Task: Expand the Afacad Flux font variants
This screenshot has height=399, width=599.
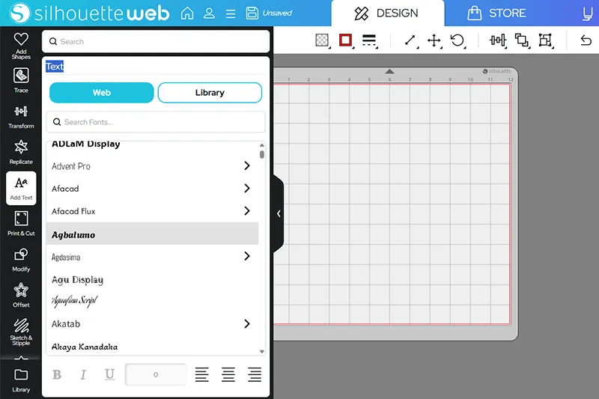Action: pos(247,211)
